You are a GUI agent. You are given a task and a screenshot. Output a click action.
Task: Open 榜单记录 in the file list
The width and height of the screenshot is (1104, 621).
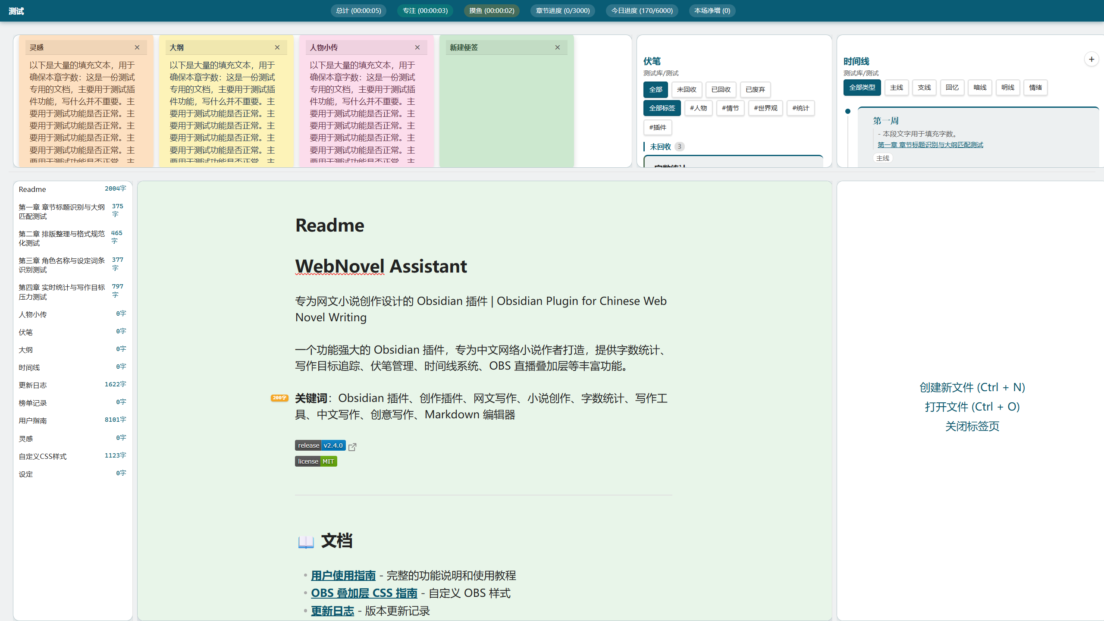(x=72, y=403)
